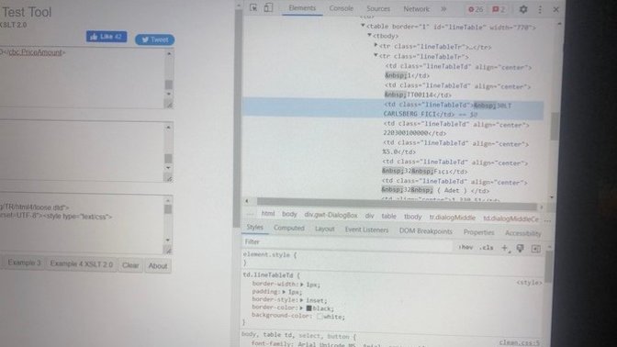Open the Accessibility pane tab
617x347 pixels.
(523, 233)
